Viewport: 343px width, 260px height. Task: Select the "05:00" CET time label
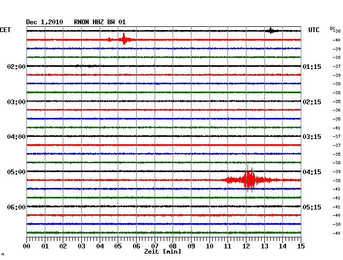pos(16,172)
